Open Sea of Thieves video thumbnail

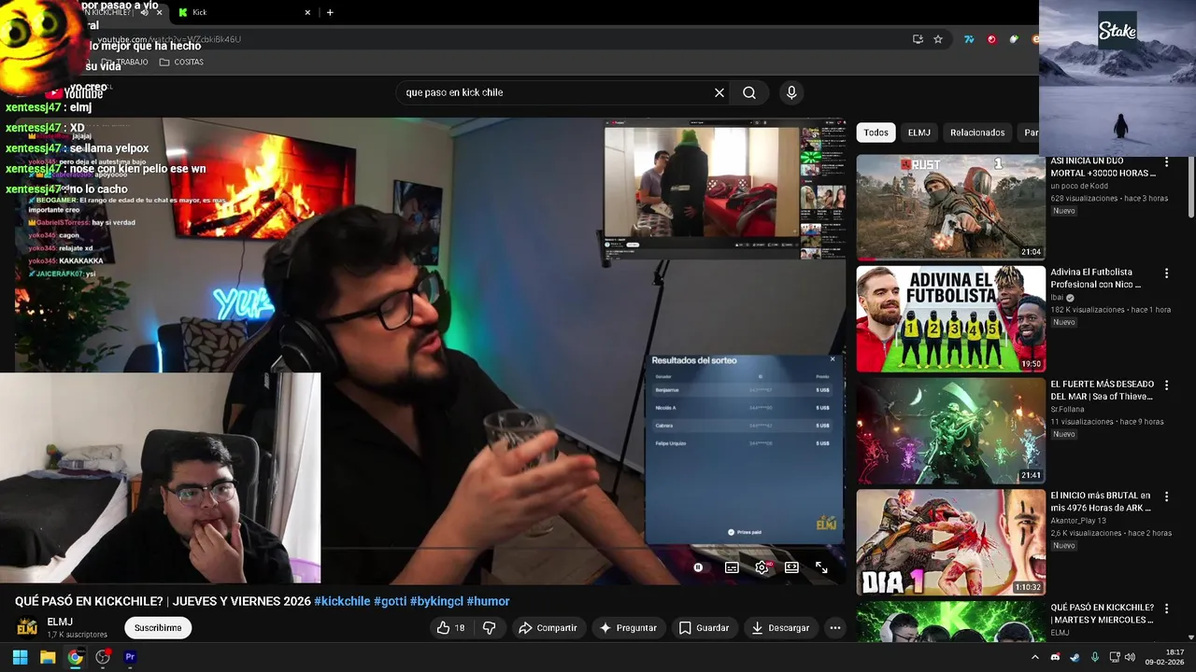pyautogui.click(x=950, y=431)
